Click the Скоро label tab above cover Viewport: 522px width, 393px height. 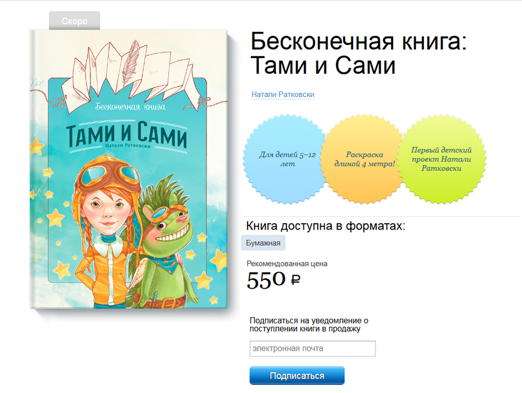pos(74,21)
